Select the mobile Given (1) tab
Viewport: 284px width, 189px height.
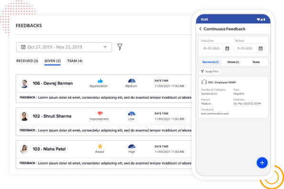click(x=233, y=62)
